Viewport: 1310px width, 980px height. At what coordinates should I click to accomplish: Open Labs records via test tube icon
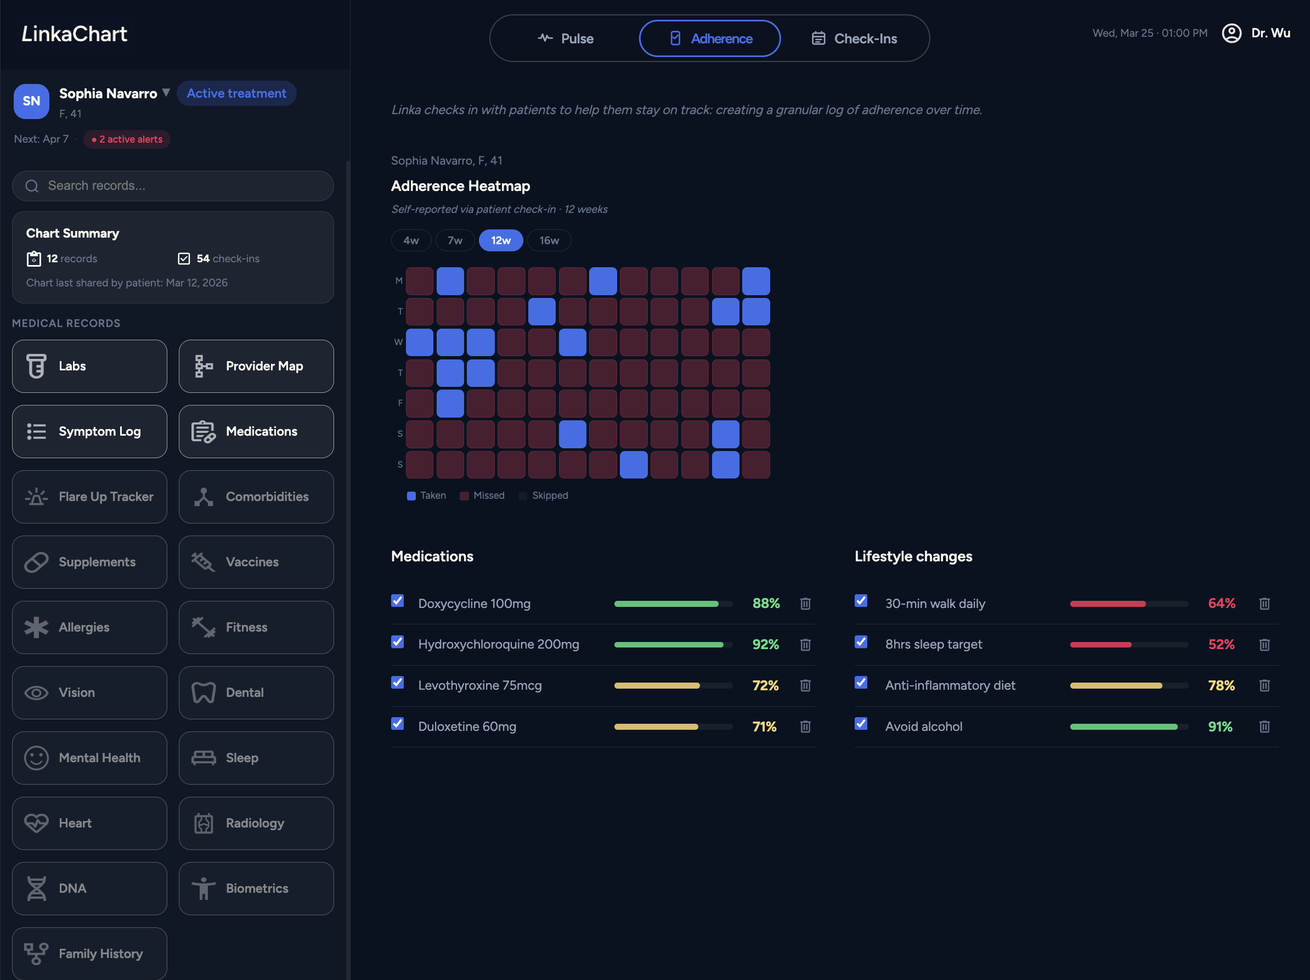pos(36,366)
